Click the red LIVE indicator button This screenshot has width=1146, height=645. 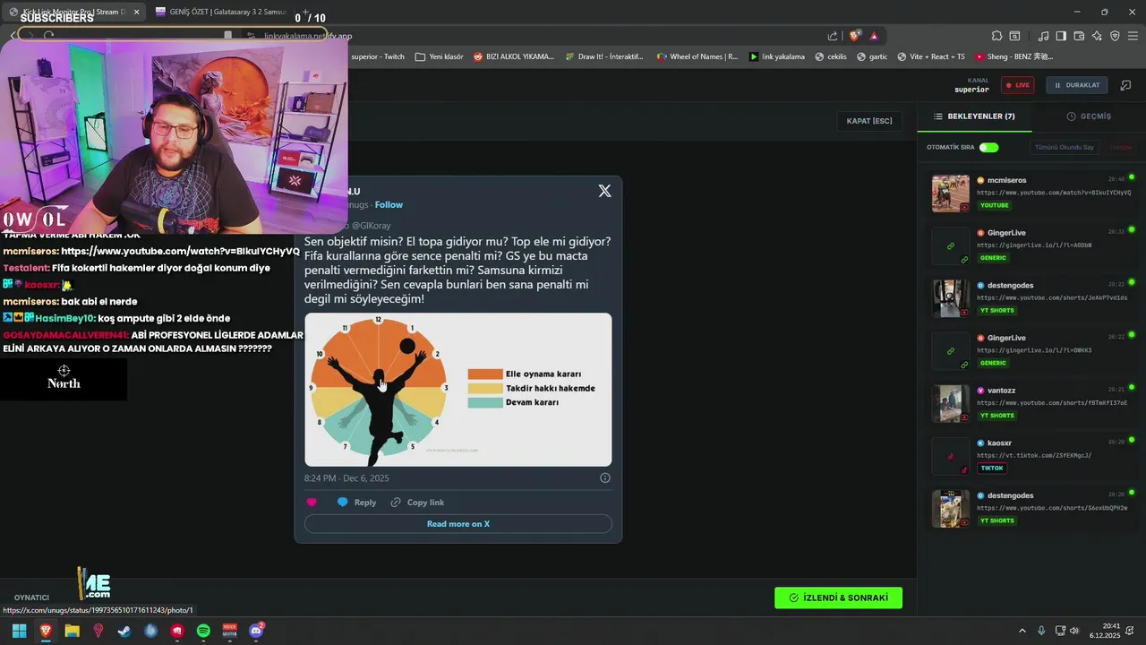click(x=1017, y=85)
